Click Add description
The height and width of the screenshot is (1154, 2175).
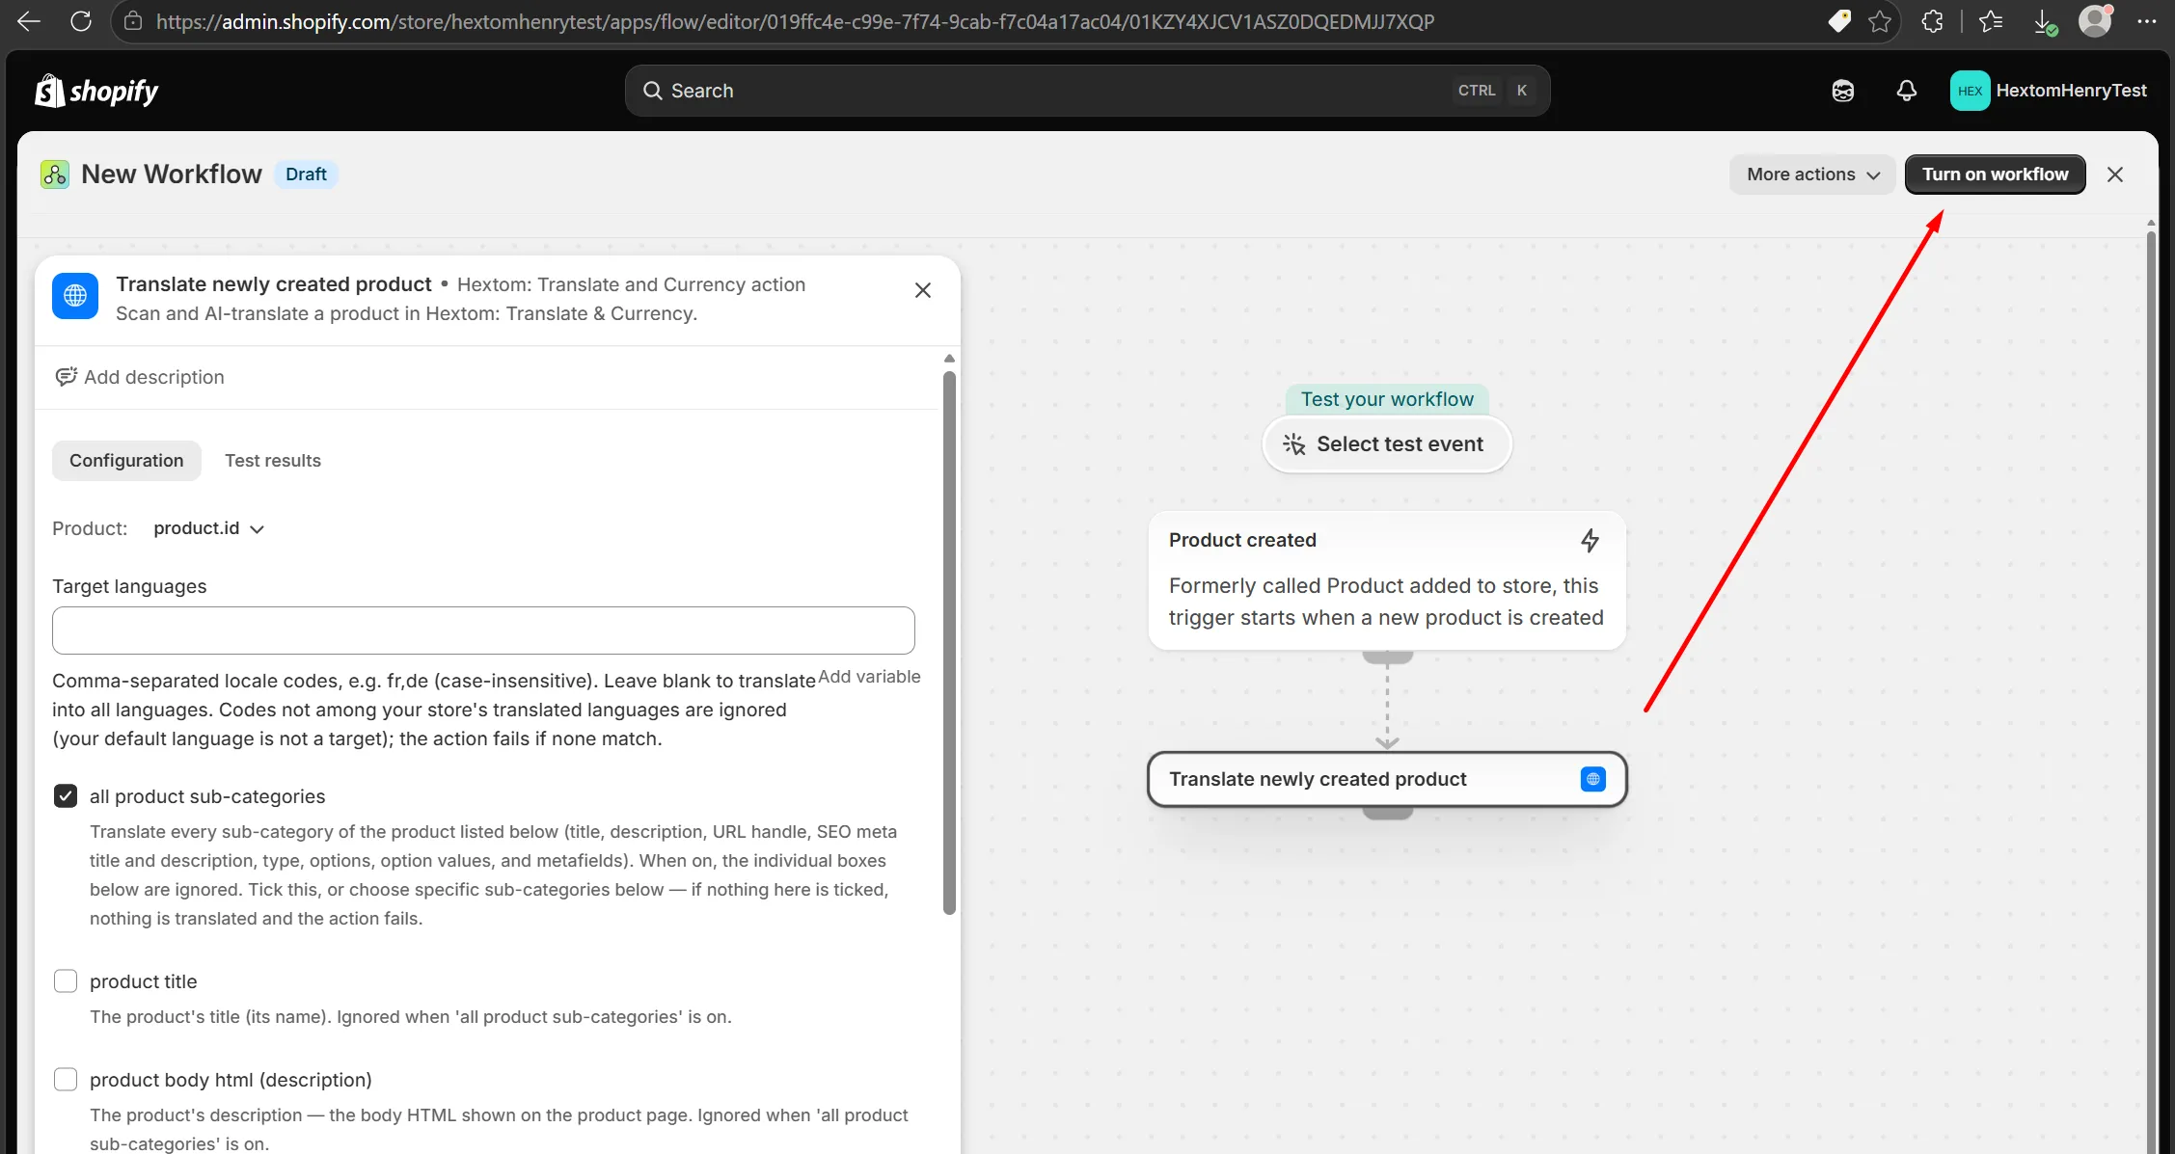tap(154, 377)
